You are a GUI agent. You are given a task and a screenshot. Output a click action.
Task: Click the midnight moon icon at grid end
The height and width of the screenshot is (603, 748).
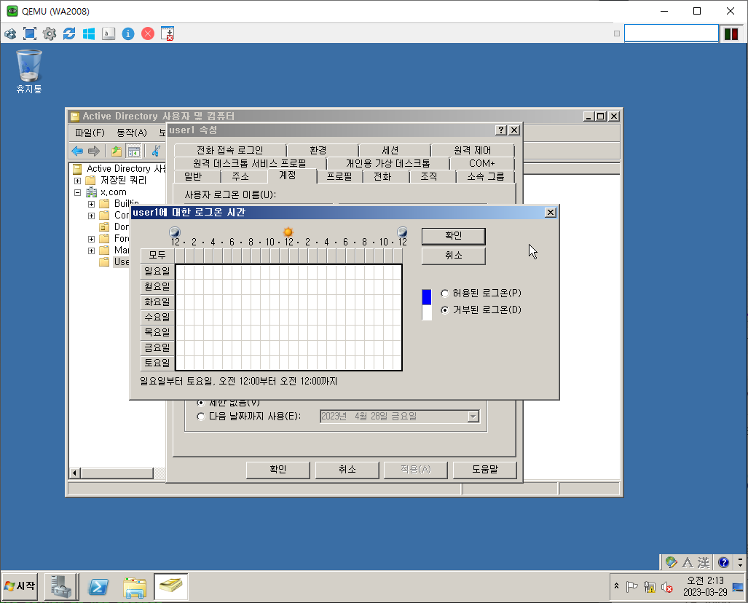pos(402,232)
